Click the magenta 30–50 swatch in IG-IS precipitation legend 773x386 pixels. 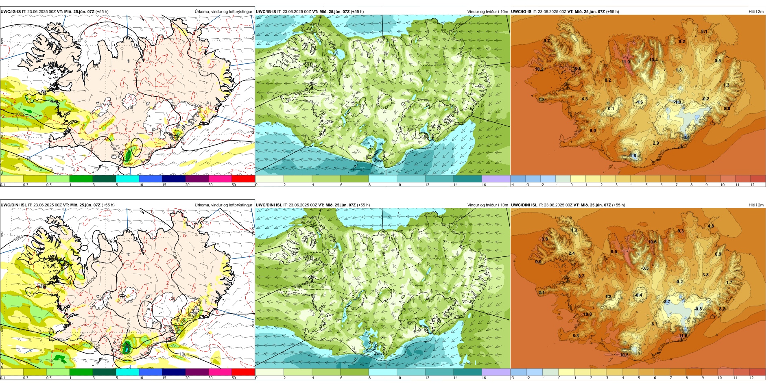(x=220, y=179)
